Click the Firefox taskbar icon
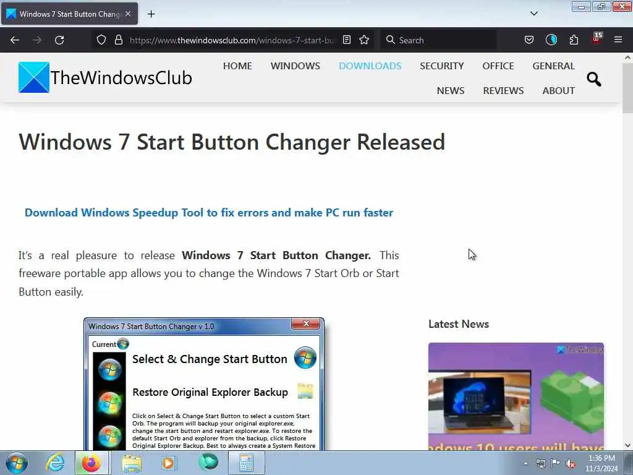The image size is (633, 475). (91, 463)
